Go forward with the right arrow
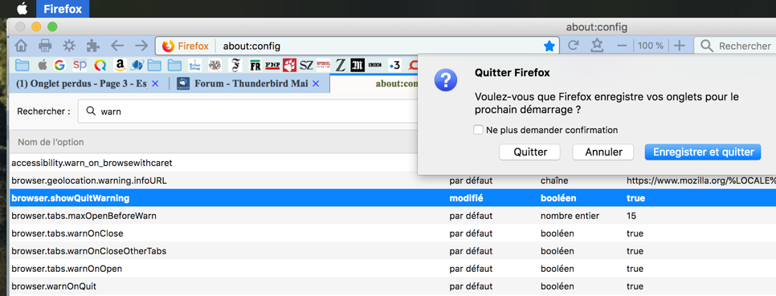This screenshot has height=296, width=776. [x=141, y=46]
